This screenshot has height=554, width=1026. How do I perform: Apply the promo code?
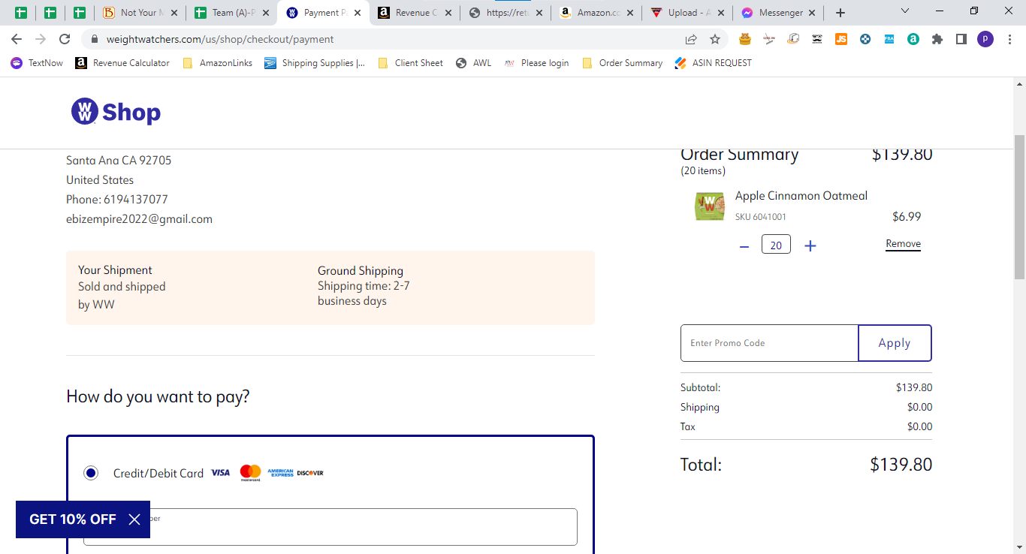tap(895, 343)
